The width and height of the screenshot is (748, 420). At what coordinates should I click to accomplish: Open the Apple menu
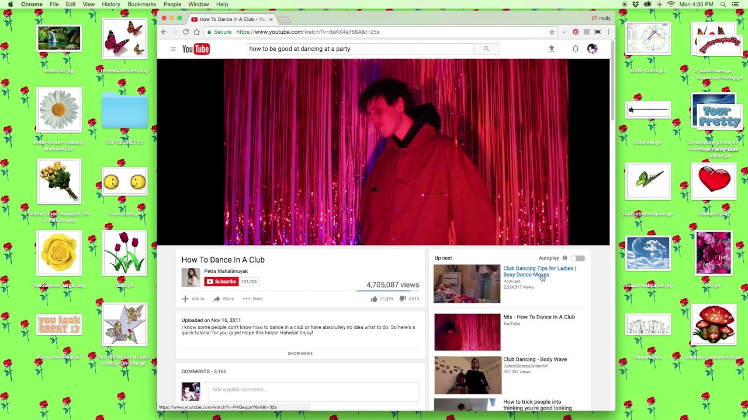(x=10, y=4)
